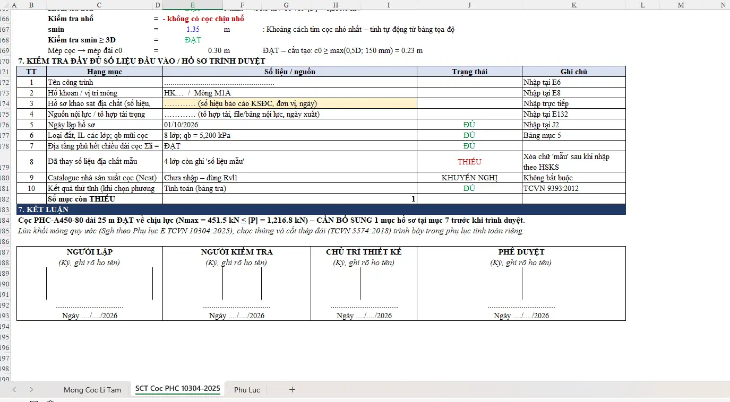The width and height of the screenshot is (730, 402).
Task: Click the 'Số liệu / nguồn' header cell
Action: [x=290, y=72]
